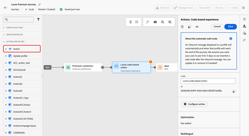Click the canvas magic wand icon
The height and width of the screenshot is (136, 249).
pyautogui.click(x=148, y=22)
